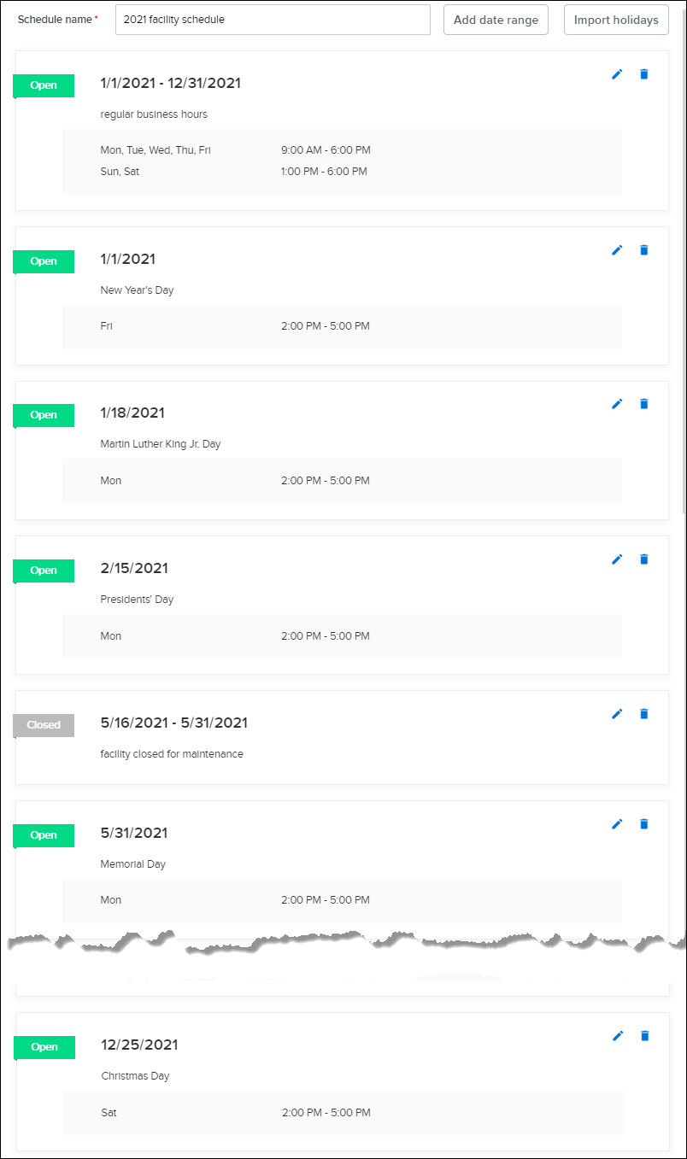Delete the 5/16/2021 - 5/31/2021 closed range
Image resolution: width=687 pixels, height=1159 pixels.
[644, 714]
